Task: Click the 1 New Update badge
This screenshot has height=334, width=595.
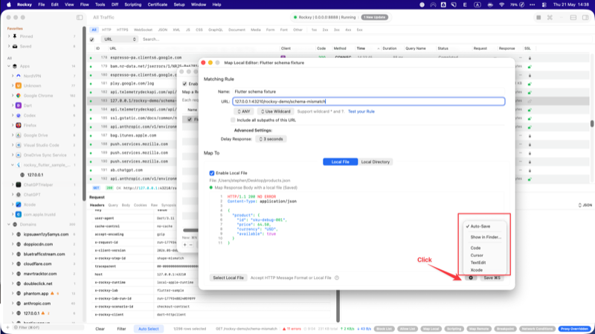Action: 375,17
